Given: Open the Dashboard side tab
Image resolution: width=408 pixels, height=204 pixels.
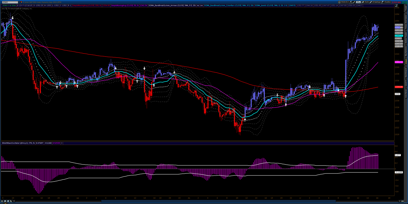Looking at the screenshot, I should [406, 73].
